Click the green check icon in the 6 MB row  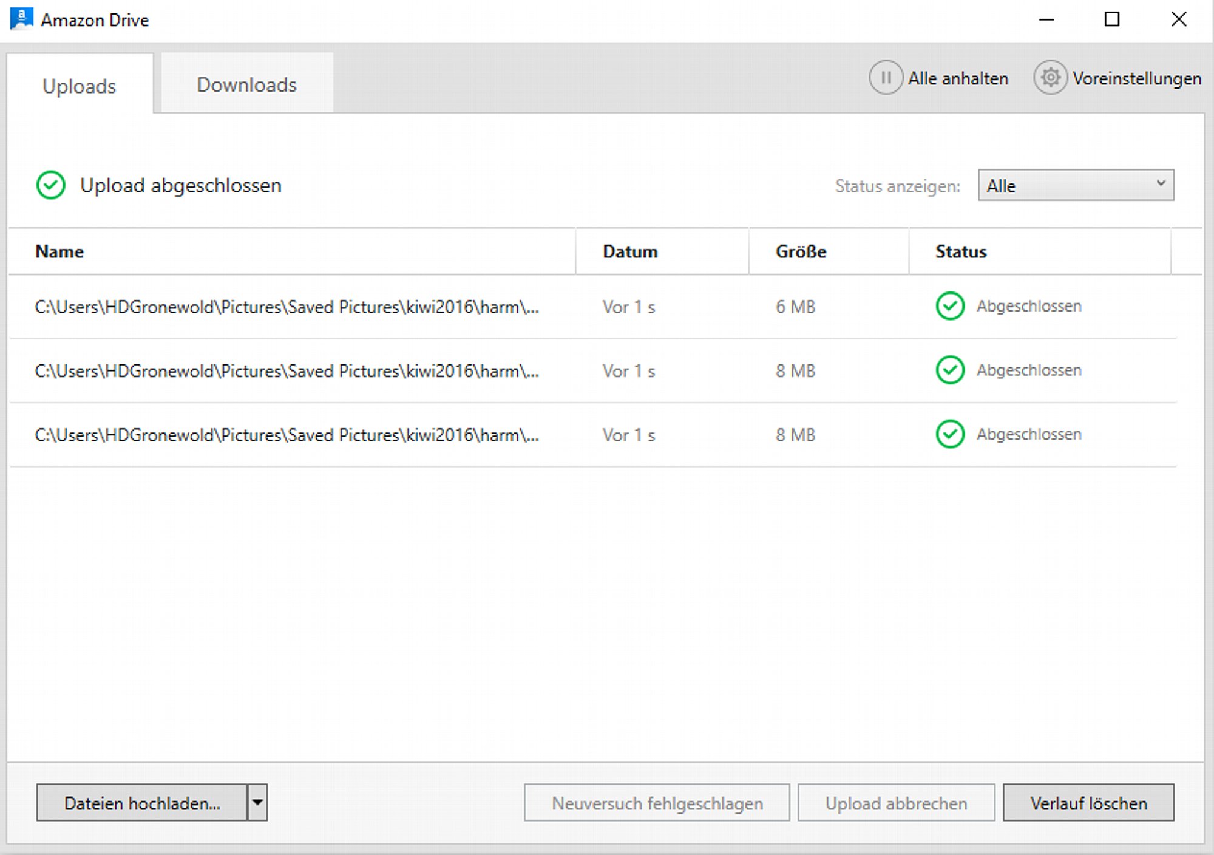coord(950,306)
